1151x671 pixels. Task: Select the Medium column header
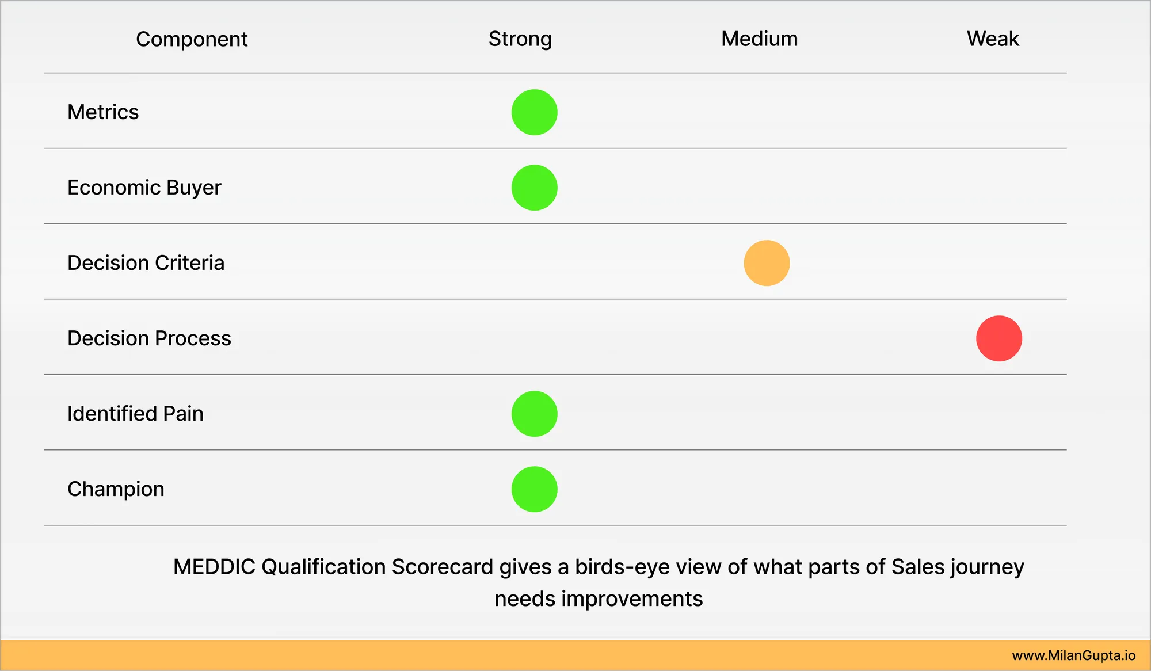pyautogui.click(x=760, y=39)
